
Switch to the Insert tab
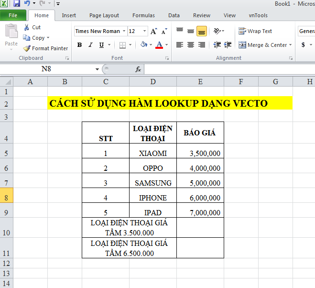(69, 15)
